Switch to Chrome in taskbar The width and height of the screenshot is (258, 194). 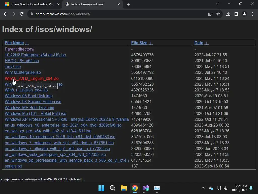click(135, 188)
